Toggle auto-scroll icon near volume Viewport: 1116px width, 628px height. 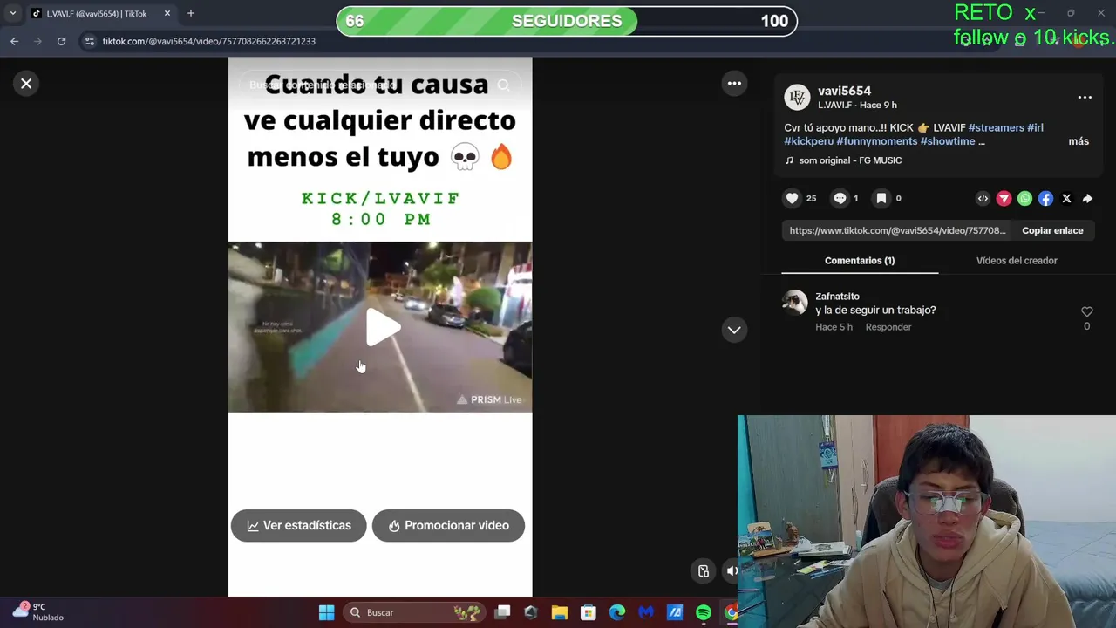704,571
